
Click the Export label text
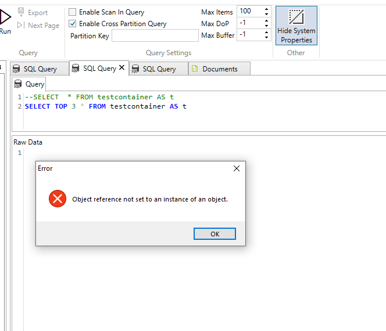(x=38, y=13)
